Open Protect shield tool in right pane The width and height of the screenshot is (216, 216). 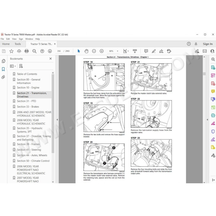(213, 131)
